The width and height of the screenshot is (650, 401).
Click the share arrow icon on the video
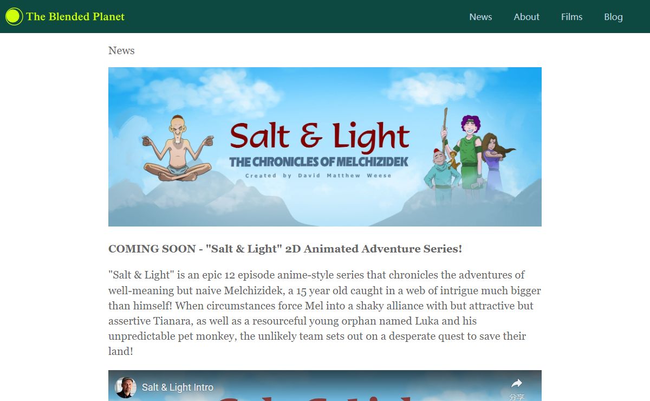click(517, 383)
